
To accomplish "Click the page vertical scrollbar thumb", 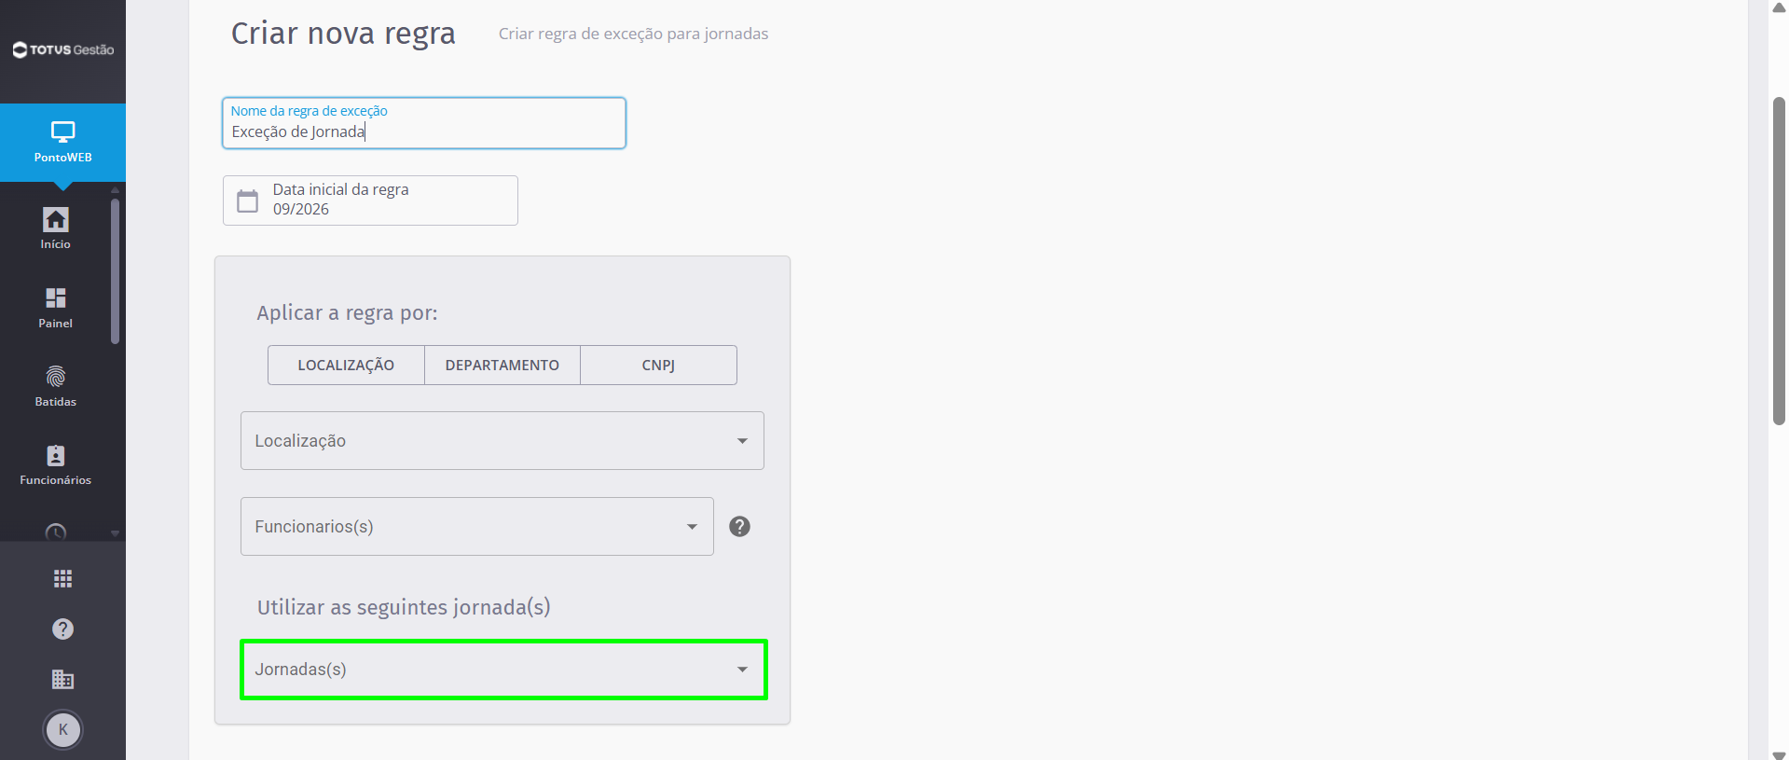I will [x=1779, y=261].
